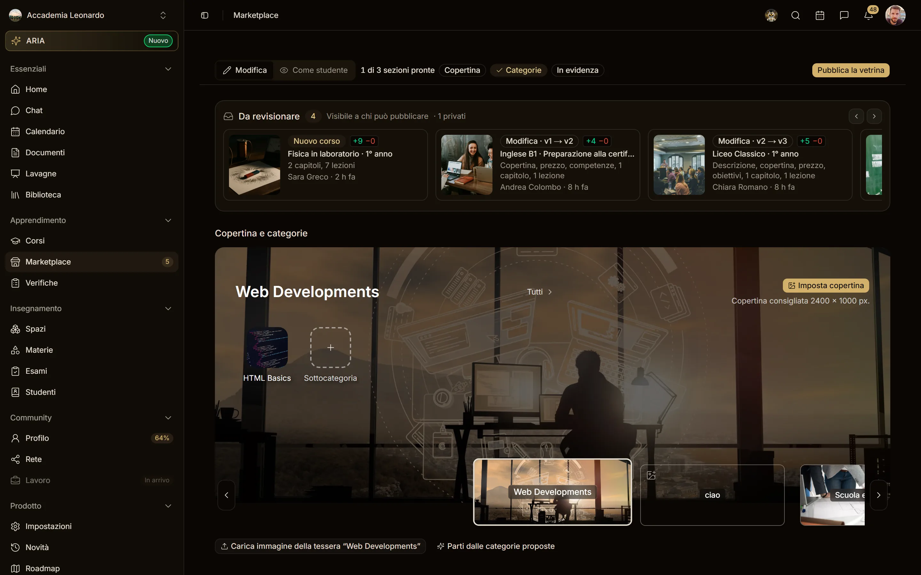Open the user profile avatar

pos(895,15)
